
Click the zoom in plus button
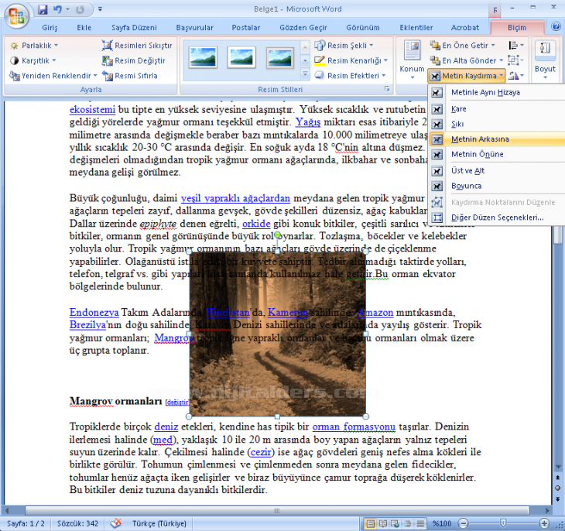pos(544,523)
